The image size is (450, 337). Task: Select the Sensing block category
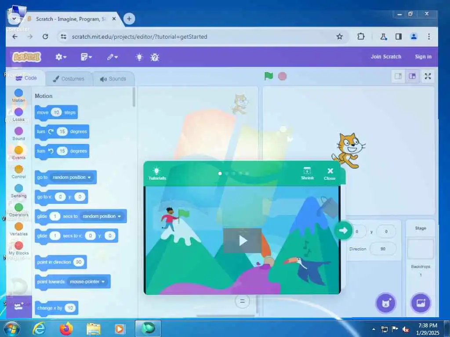(18, 191)
